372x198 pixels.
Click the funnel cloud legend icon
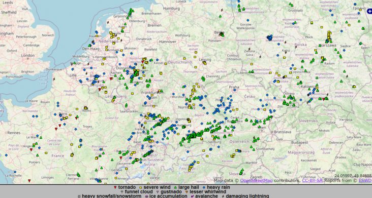click(x=122, y=192)
